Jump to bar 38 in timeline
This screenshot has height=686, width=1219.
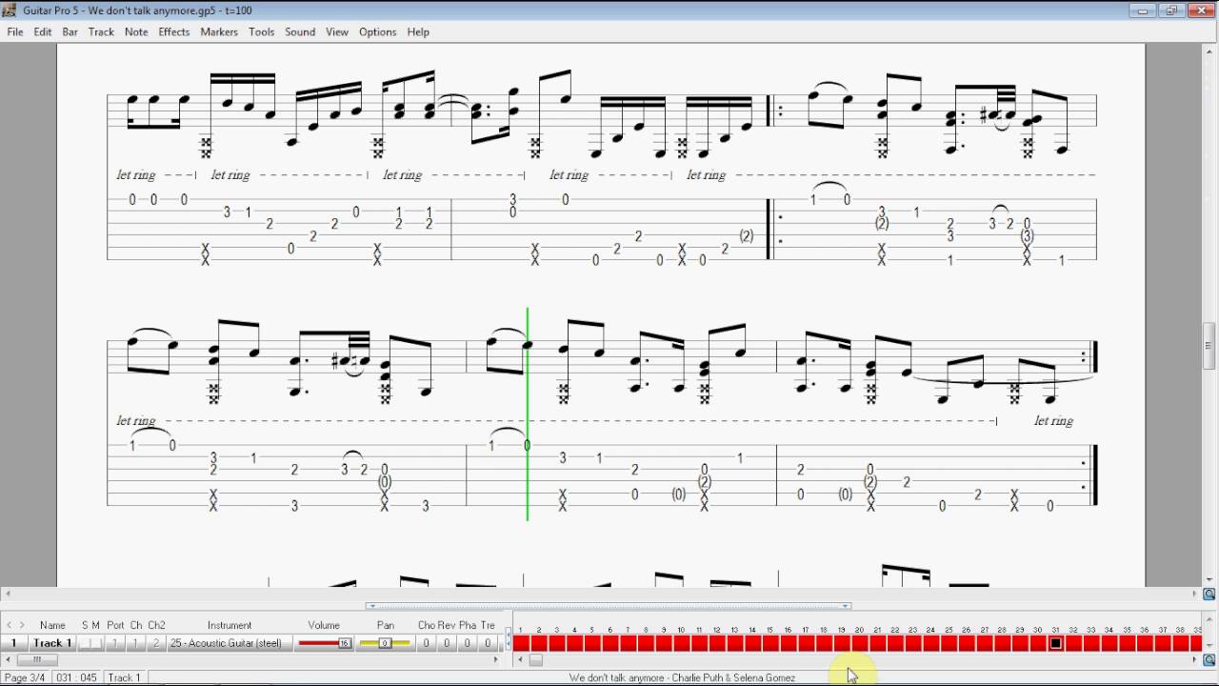pos(1180,643)
